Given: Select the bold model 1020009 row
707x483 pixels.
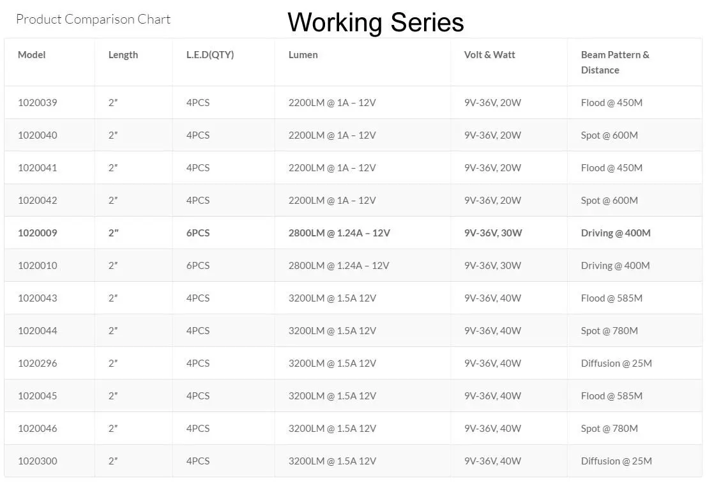Looking at the screenshot, I should pos(353,233).
